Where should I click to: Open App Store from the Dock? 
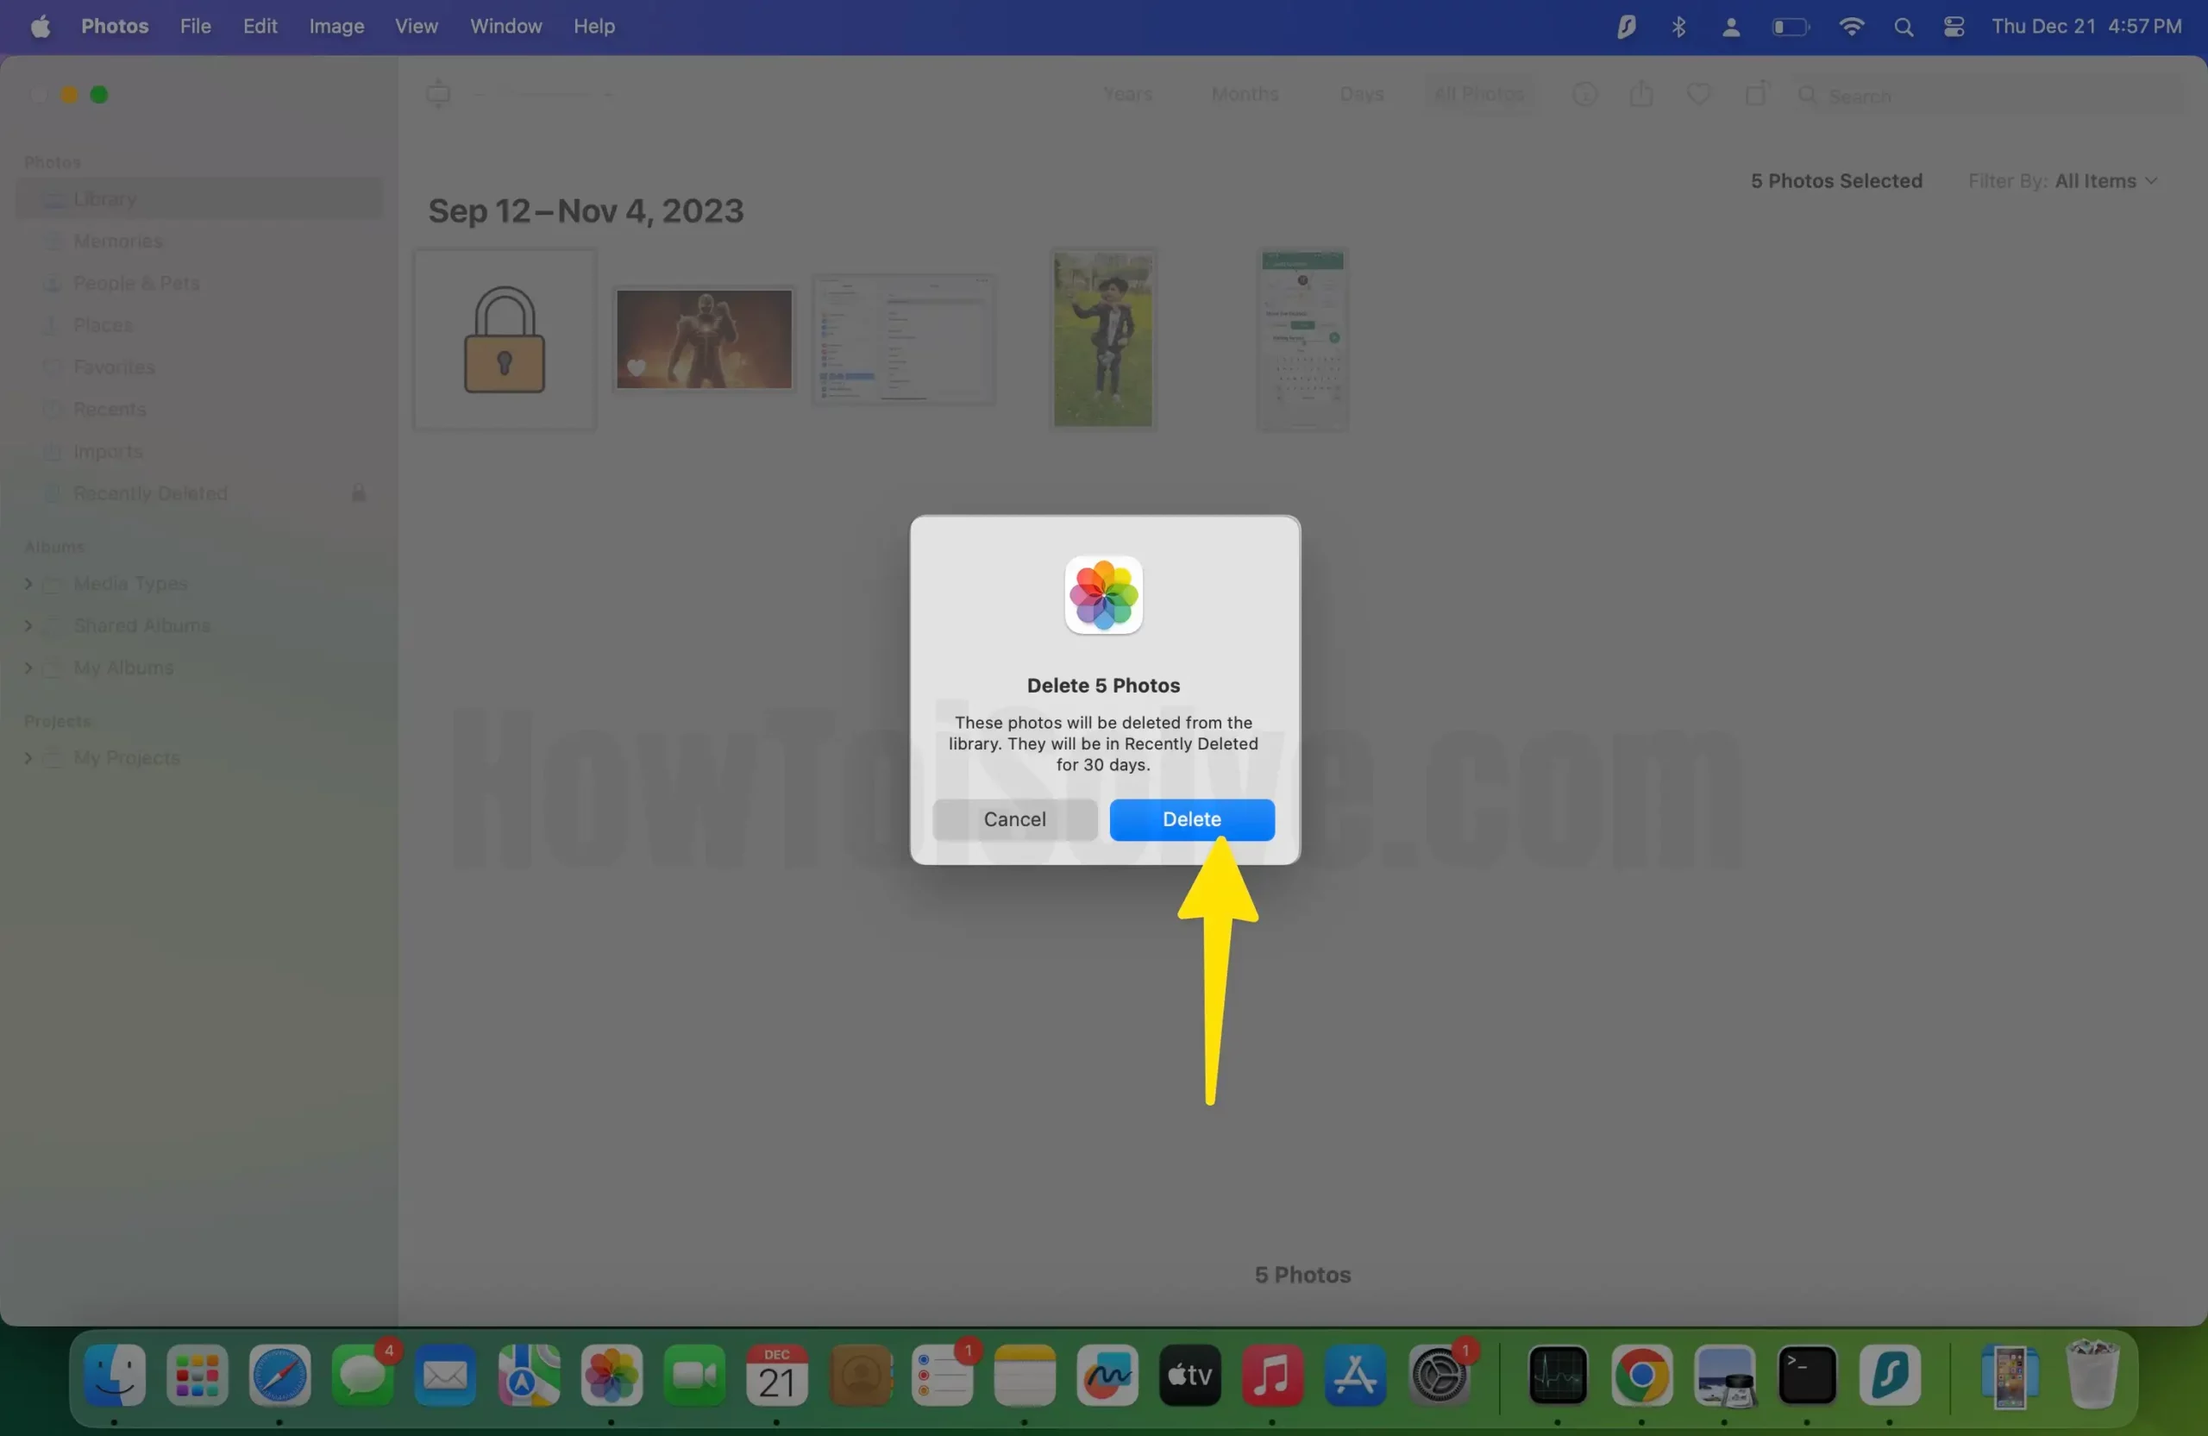point(1354,1374)
